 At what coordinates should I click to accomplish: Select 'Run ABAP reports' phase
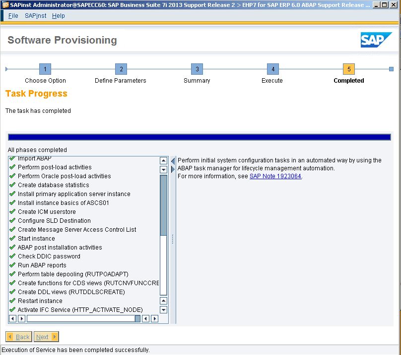coord(42,265)
